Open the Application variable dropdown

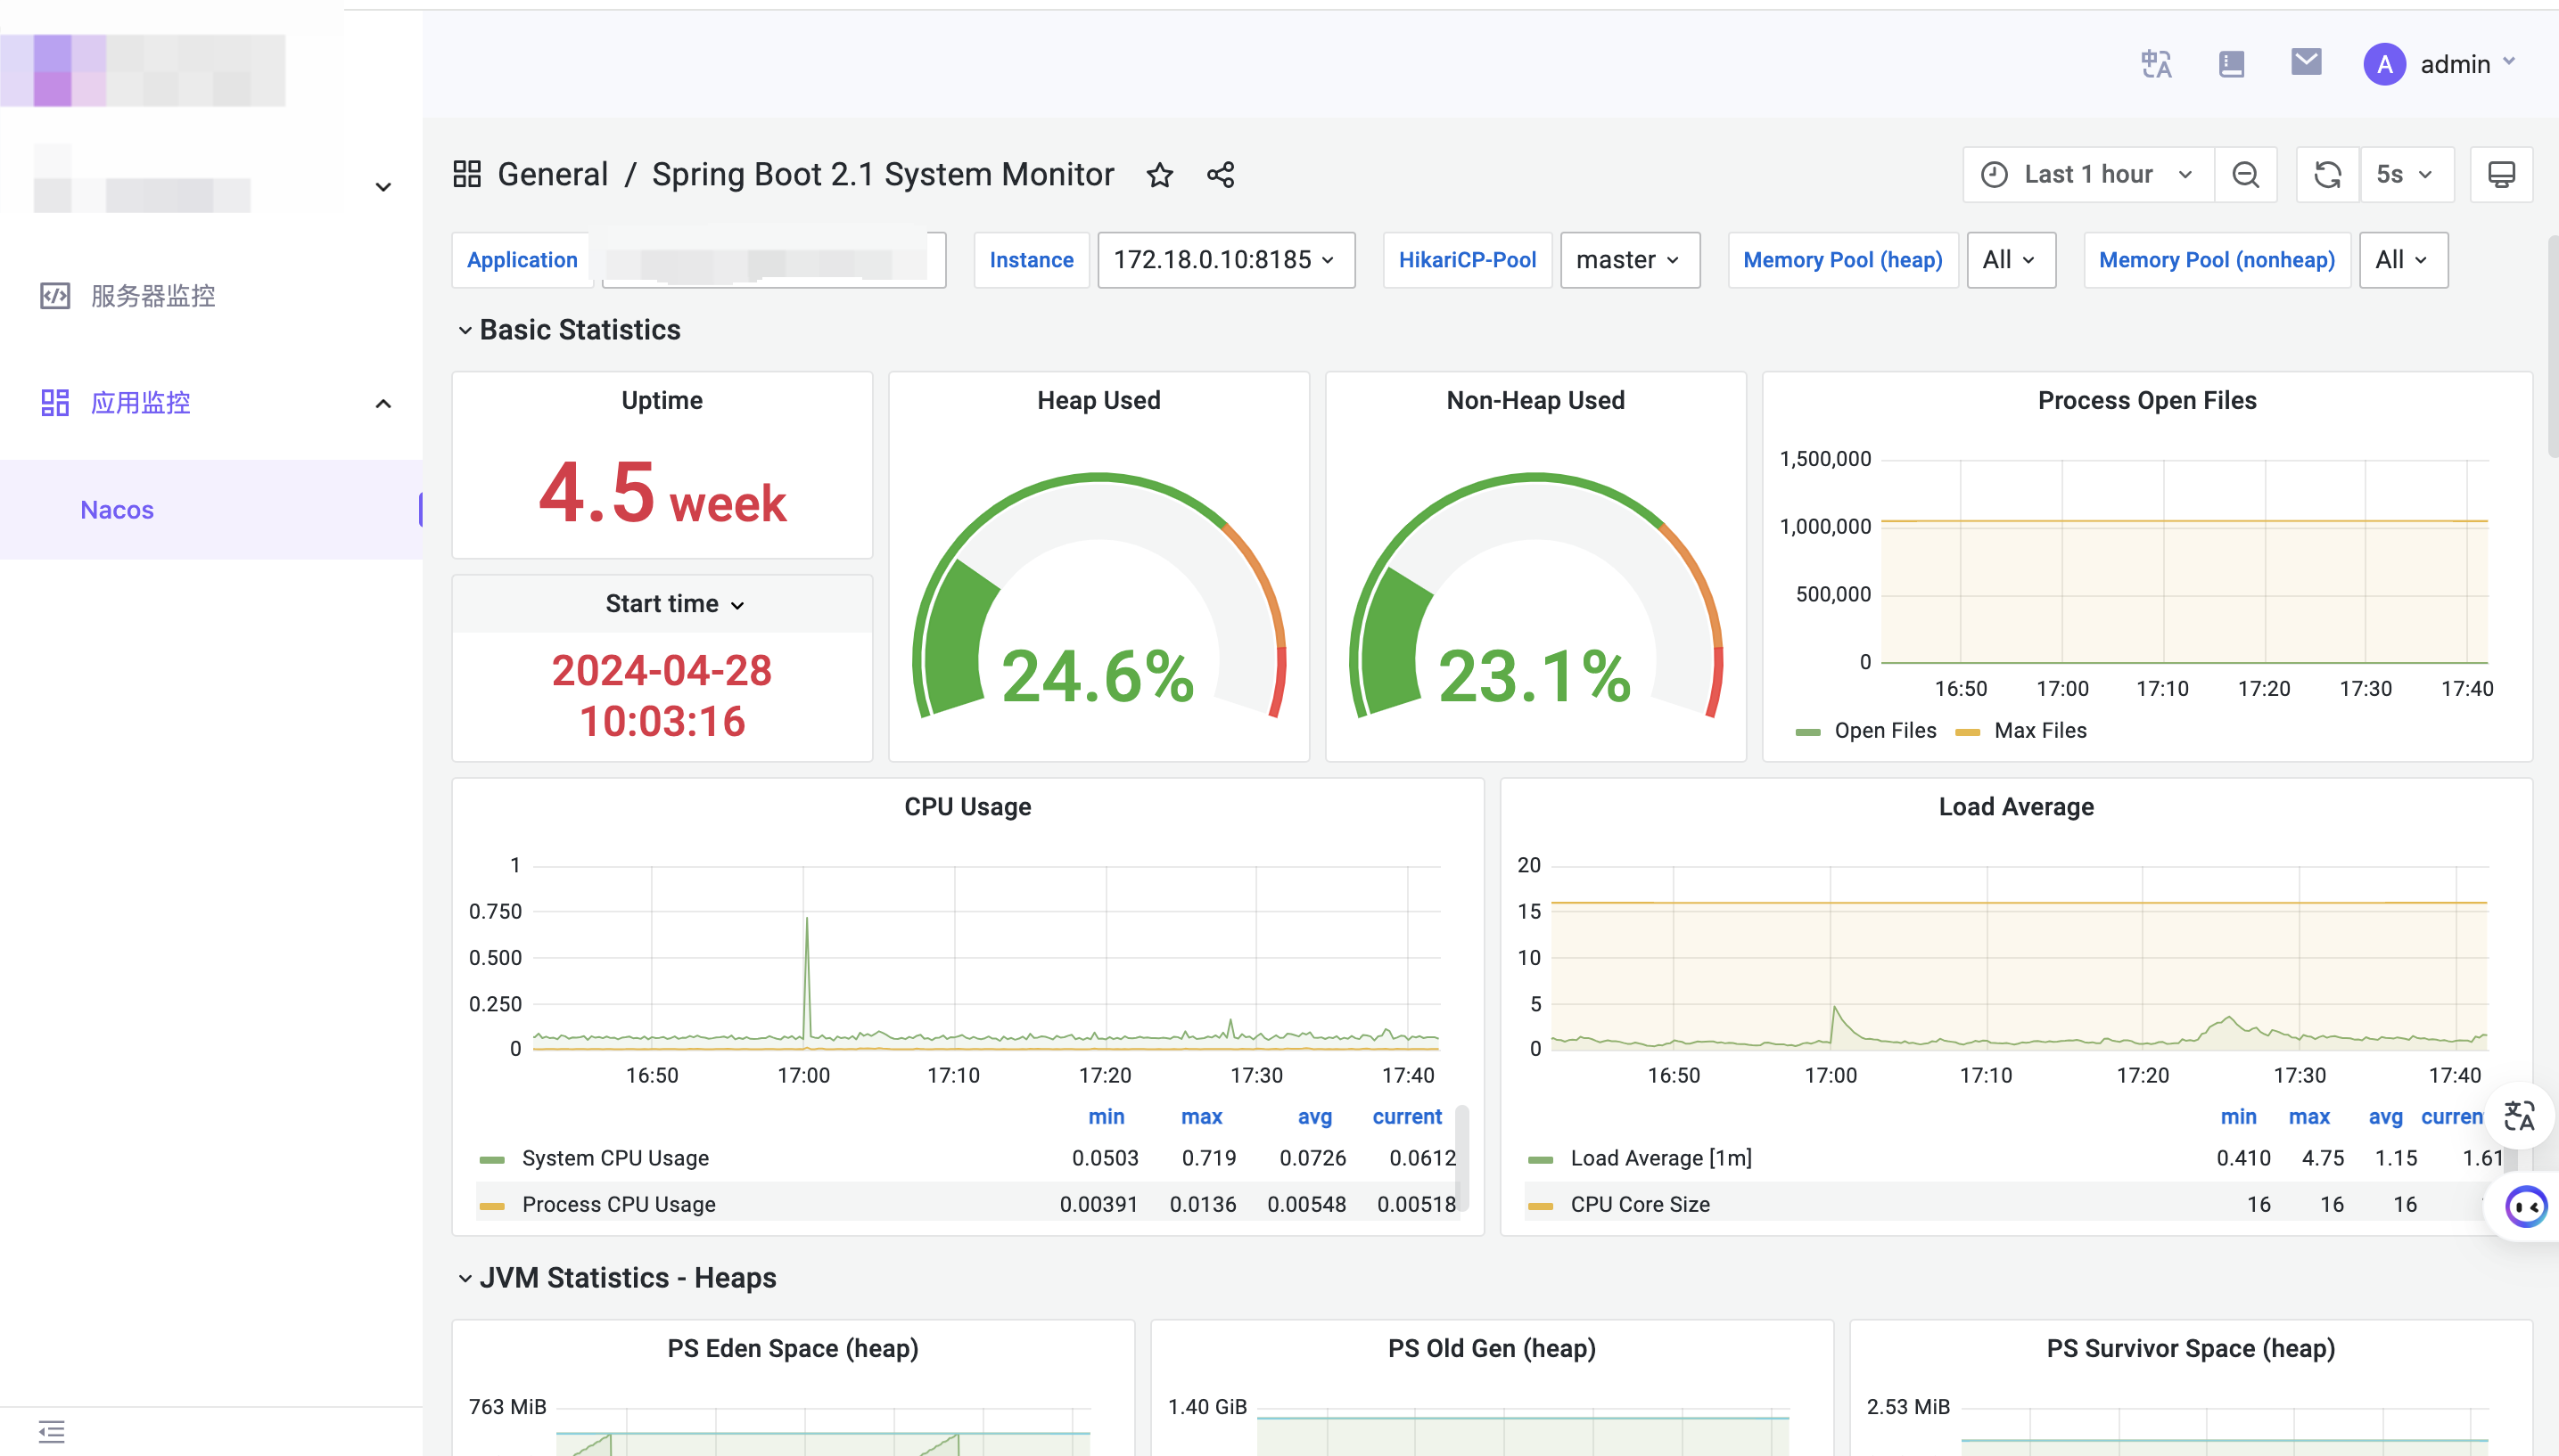pos(773,260)
